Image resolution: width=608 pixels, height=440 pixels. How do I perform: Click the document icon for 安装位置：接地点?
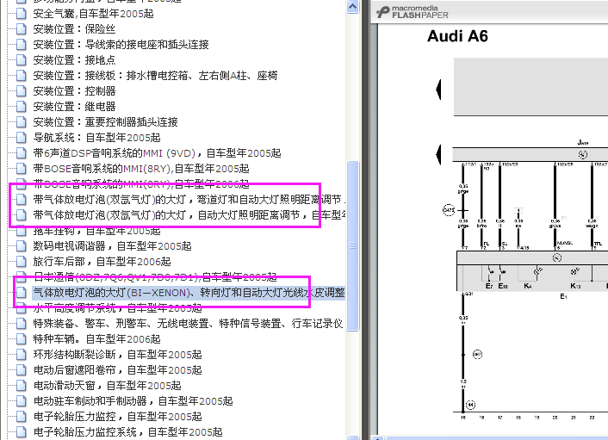coord(22,60)
